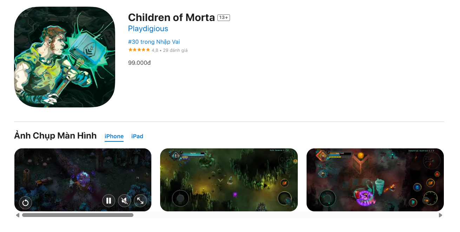Switch to the iPad screenshots tab

[x=137, y=136]
